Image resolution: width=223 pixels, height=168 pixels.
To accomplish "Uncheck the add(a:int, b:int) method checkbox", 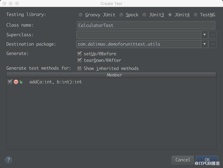I will click(x=10, y=82).
